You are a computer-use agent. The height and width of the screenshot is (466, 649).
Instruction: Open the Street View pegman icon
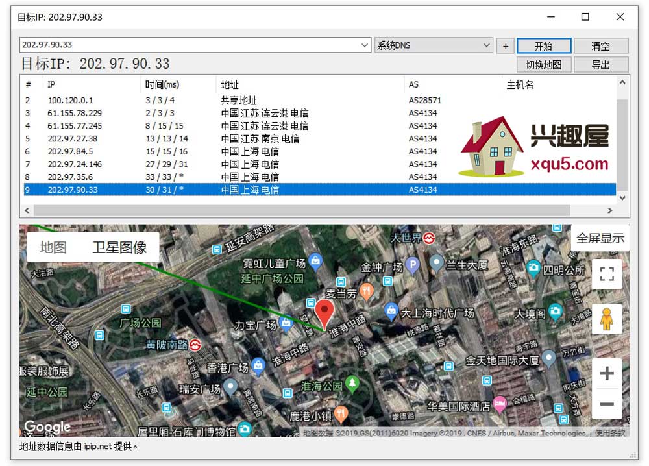(x=607, y=319)
